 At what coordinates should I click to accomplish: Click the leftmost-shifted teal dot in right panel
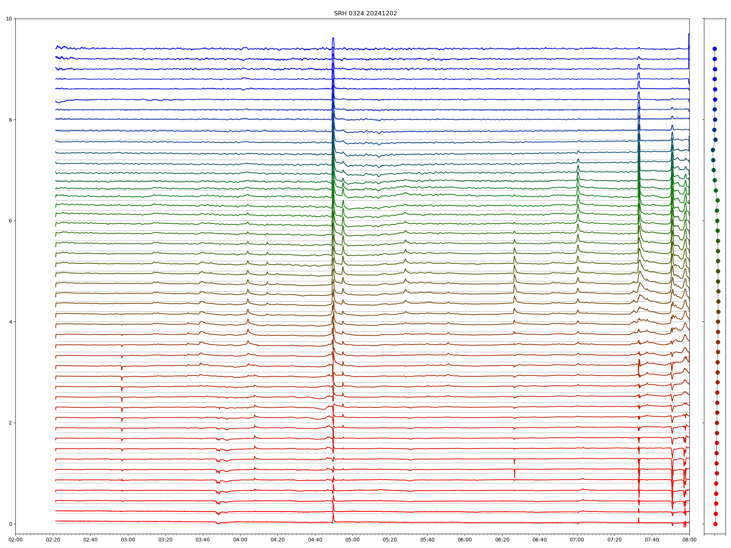coord(713,150)
